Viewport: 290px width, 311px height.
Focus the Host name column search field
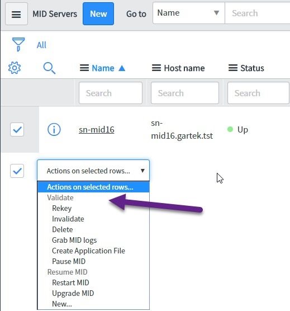[185, 93]
